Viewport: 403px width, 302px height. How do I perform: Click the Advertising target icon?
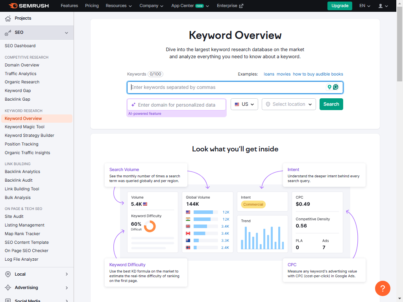click(x=8, y=287)
